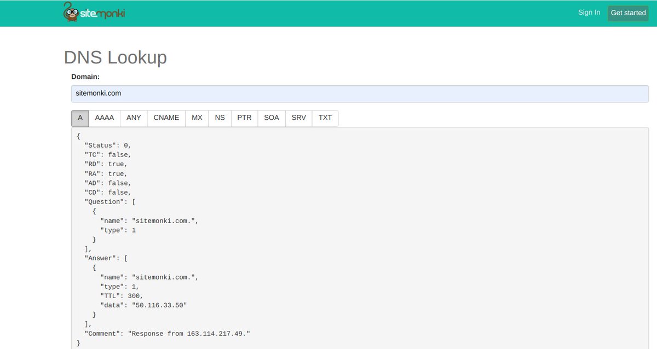Click the "Answer": [ line
The height and width of the screenshot is (349, 657).
106,258
